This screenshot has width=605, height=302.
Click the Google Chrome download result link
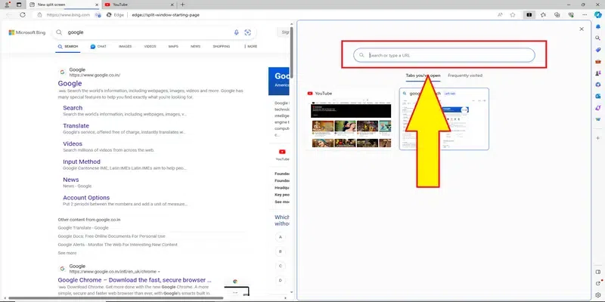(x=135, y=280)
